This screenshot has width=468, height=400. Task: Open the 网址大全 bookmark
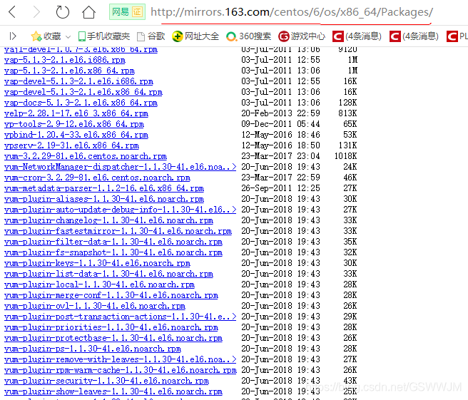coord(195,36)
